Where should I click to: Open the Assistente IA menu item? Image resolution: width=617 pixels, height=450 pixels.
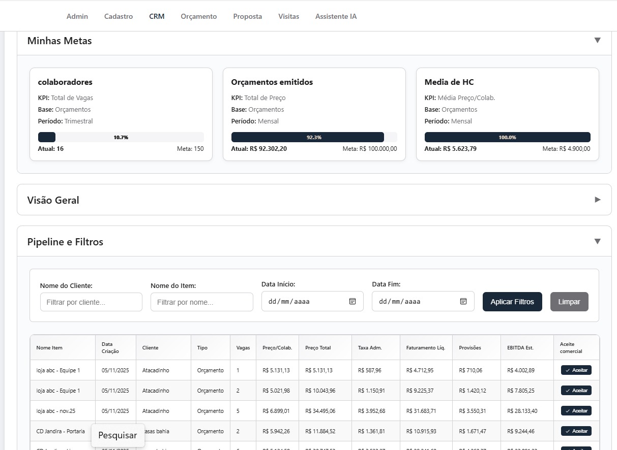click(336, 16)
